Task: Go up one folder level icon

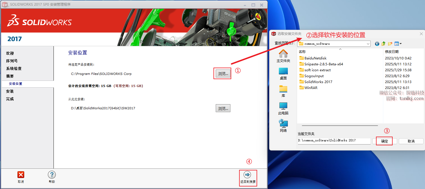Action: [384, 44]
